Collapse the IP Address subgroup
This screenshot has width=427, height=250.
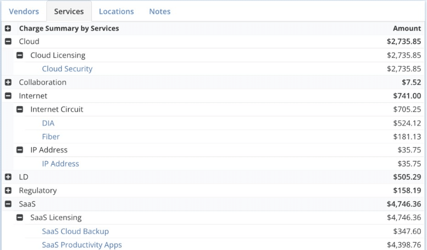tap(19, 150)
